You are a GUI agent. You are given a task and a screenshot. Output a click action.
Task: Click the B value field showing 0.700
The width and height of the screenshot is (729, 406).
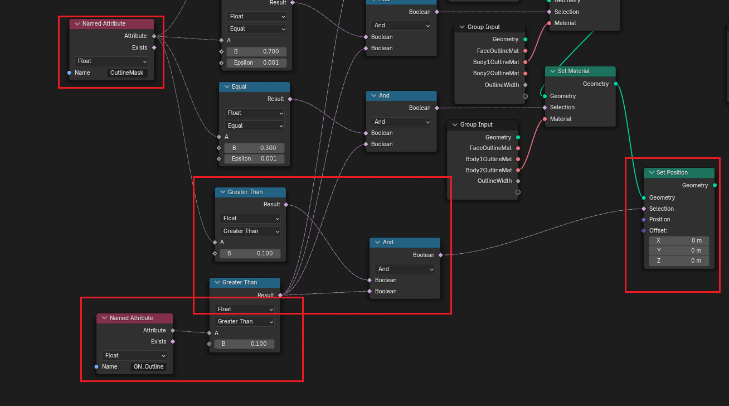pos(256,52)
